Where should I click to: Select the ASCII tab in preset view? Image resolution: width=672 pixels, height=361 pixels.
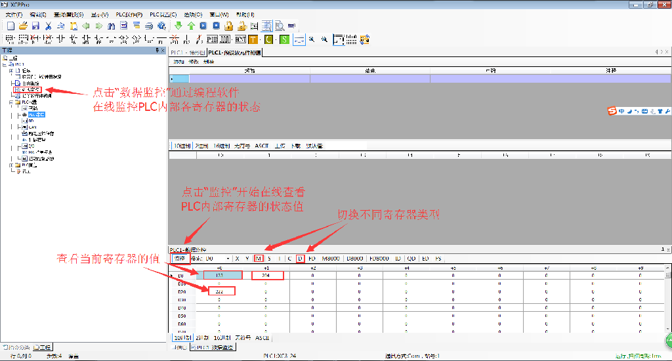pos(262,146)
